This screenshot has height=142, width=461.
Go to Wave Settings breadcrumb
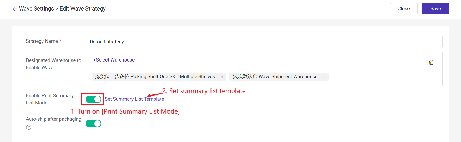pos(37,9)
